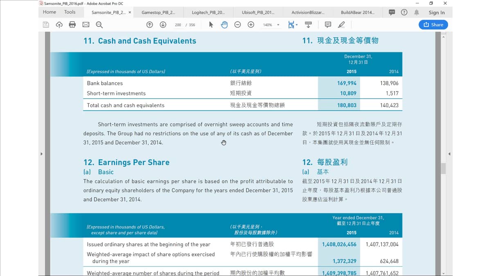491x276 pixels.
Task: Click the share options value 1,372,329
Action: (345, 261)
